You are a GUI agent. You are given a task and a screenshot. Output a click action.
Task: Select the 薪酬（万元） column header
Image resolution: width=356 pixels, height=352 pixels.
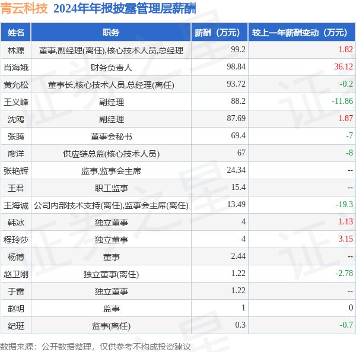(220, 33)
